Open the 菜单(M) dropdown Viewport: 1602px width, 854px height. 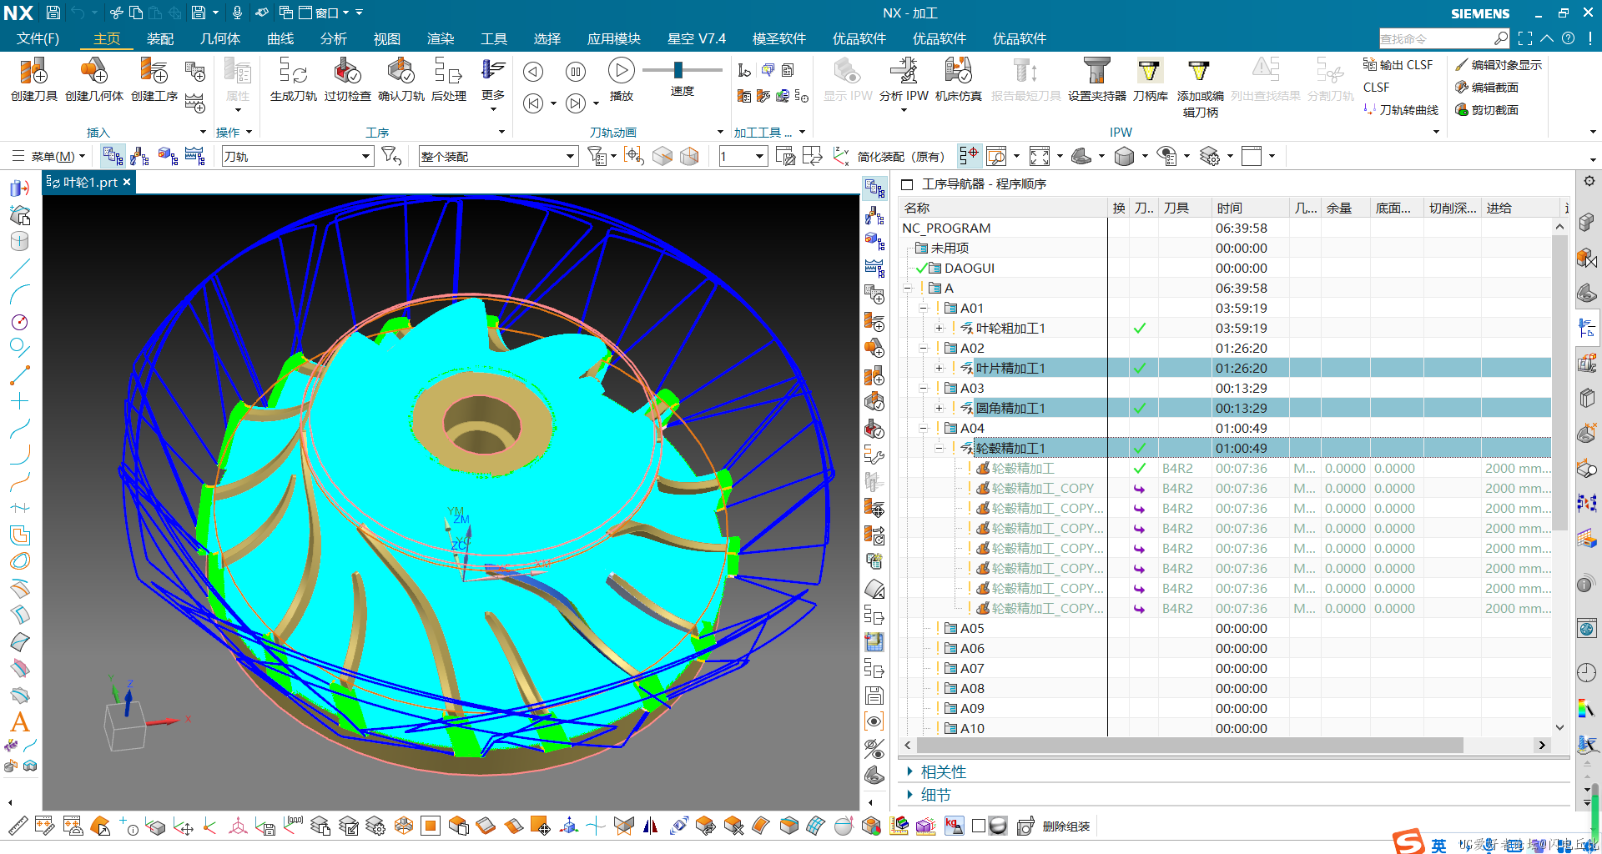(x=49, y=156)
